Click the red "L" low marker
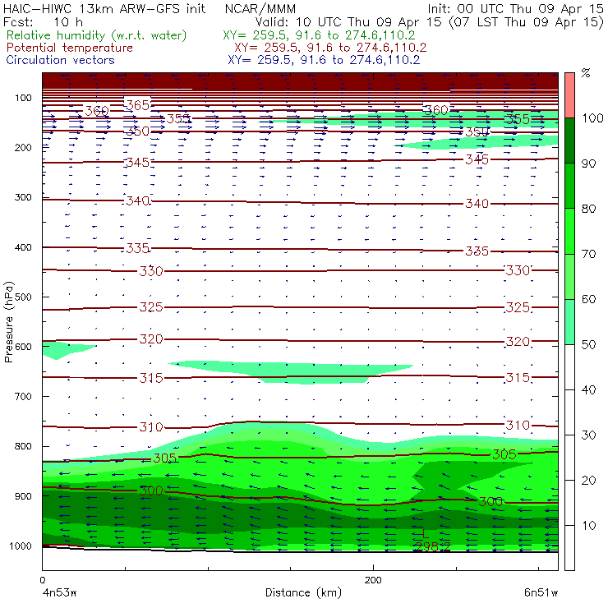 [x=426, y=534]
